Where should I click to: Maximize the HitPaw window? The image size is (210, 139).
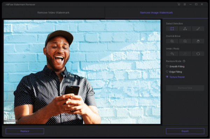tap(196, 4)
